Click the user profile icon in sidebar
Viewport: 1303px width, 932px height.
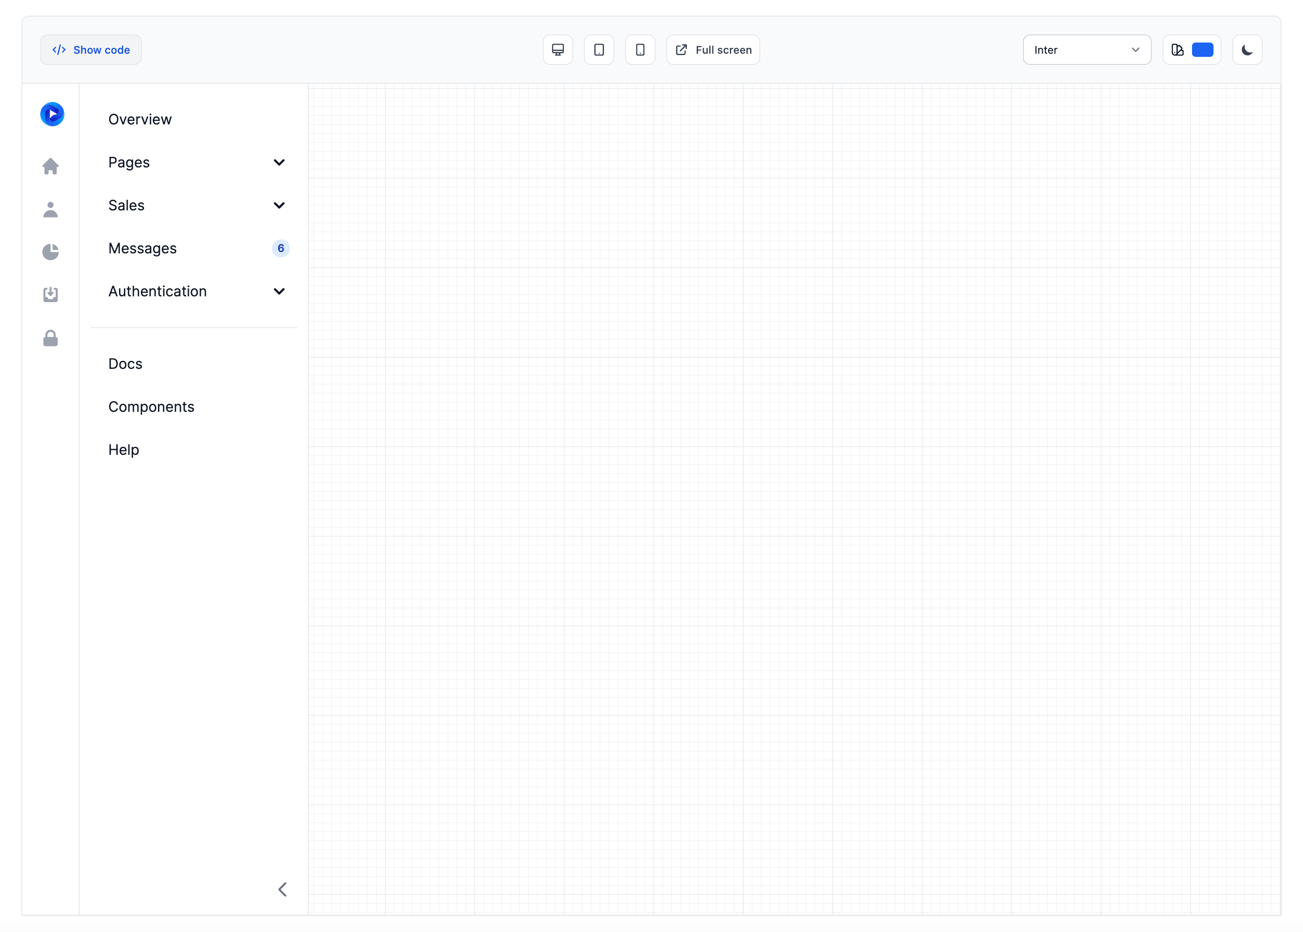51,209
